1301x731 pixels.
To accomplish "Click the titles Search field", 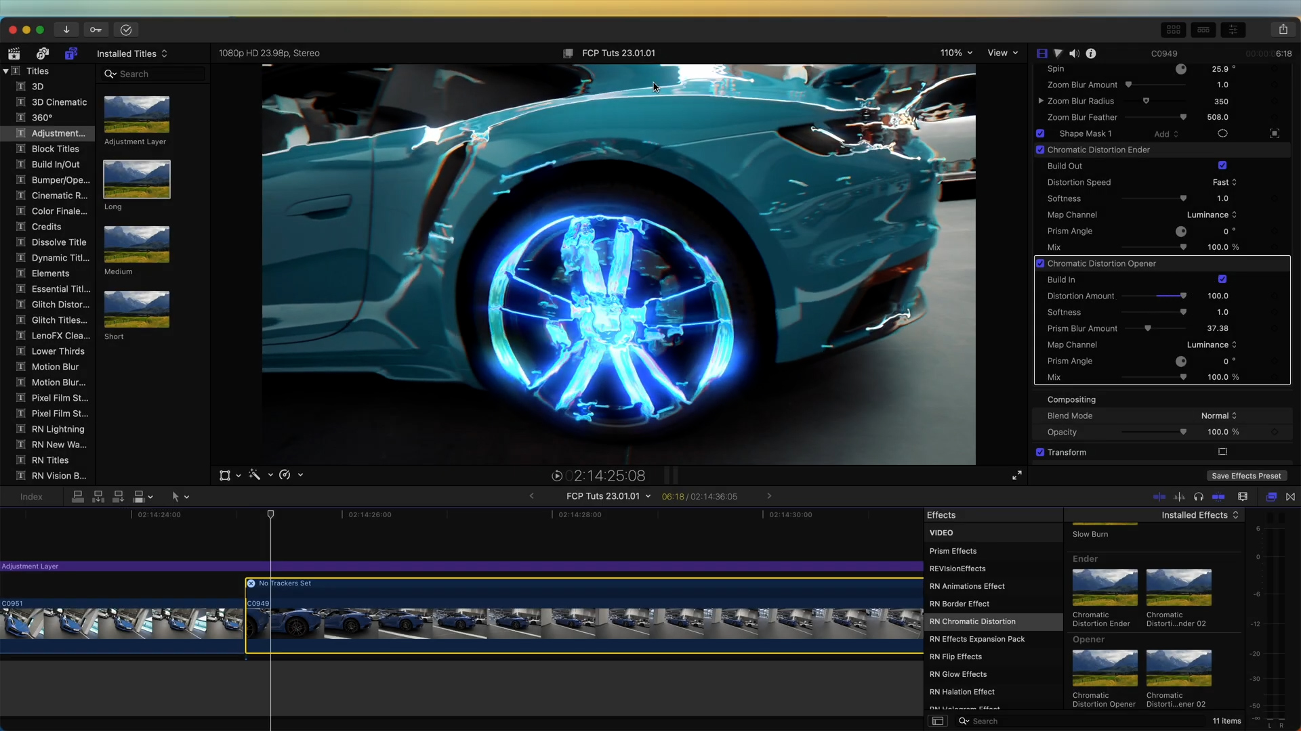I will point(153,74).
